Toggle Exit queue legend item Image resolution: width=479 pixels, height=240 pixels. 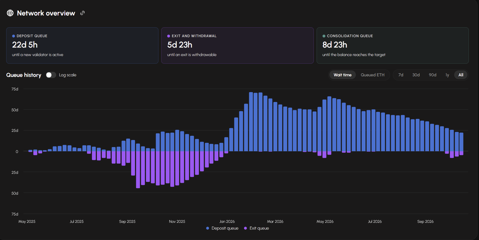tap(256, 228)
